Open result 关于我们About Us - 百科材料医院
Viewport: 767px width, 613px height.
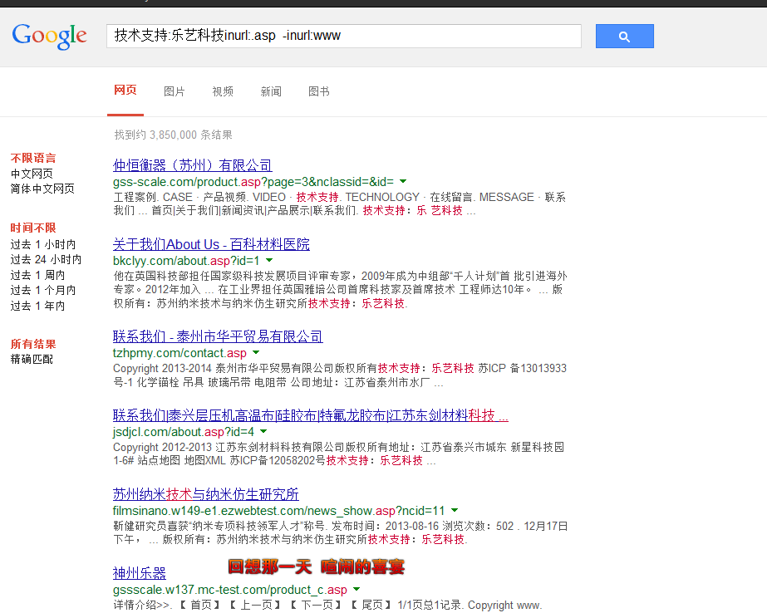coord(211,244)
